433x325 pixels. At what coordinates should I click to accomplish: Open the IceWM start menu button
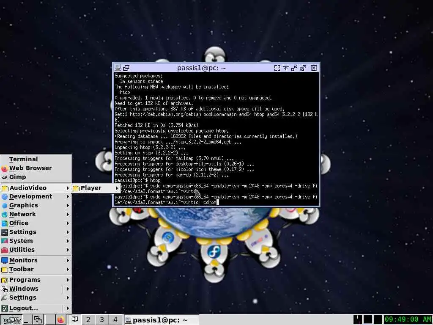click(x=11, y=320)
